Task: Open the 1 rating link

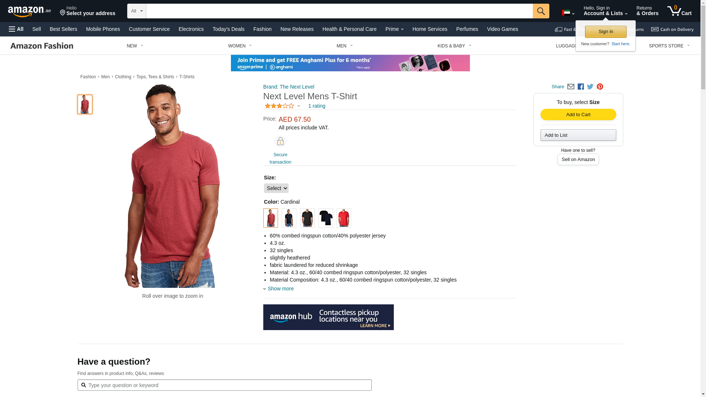Action: [317, 106]
